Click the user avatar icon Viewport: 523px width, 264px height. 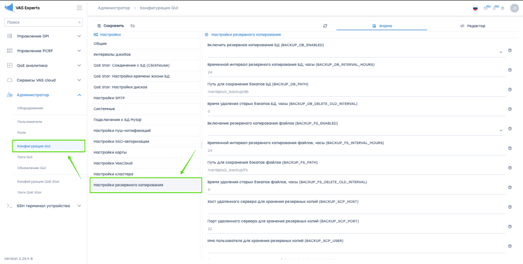pyautogui.click(x=514, y=8)
